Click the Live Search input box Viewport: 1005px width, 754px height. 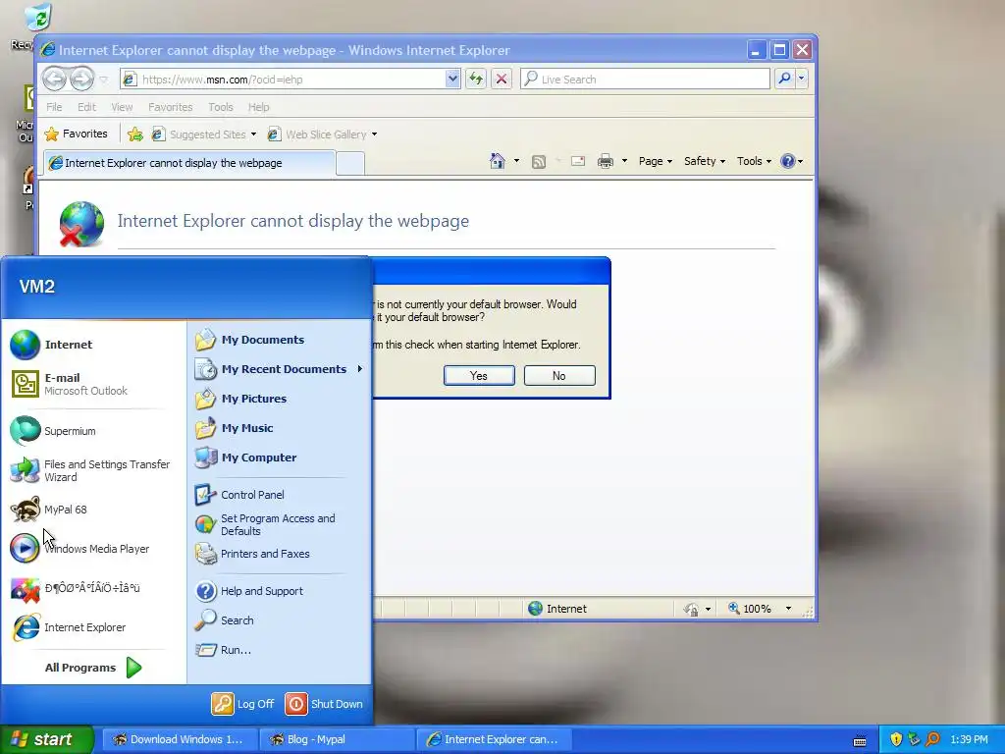pyautogui.click(x=646, y=80)
